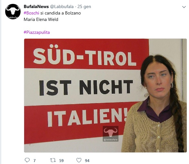Retweet using the retweet arrows icon
The width and height of the screenshot is (189, 164).
pos(53,160)
